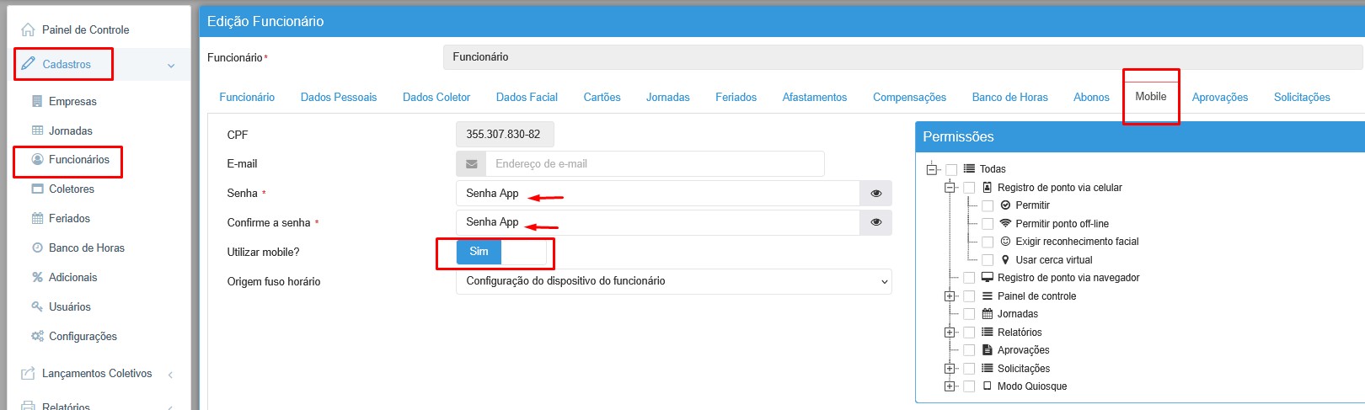Click the map pin icon for cerca virtual
This screenshot has width=1365, height=410.
[x=1005, y=260]
